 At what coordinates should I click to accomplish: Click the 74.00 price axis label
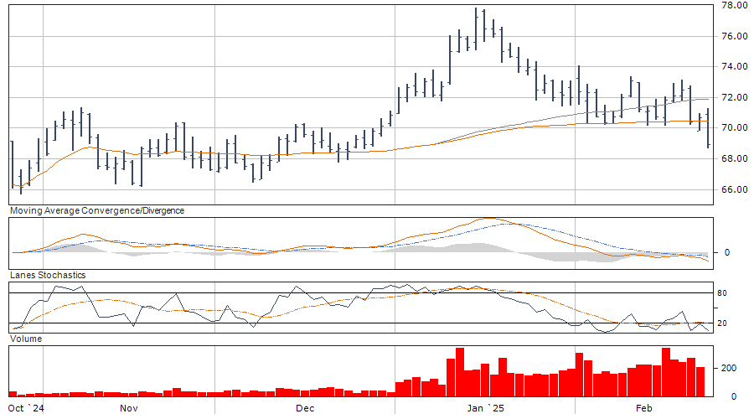click(734, 67)
